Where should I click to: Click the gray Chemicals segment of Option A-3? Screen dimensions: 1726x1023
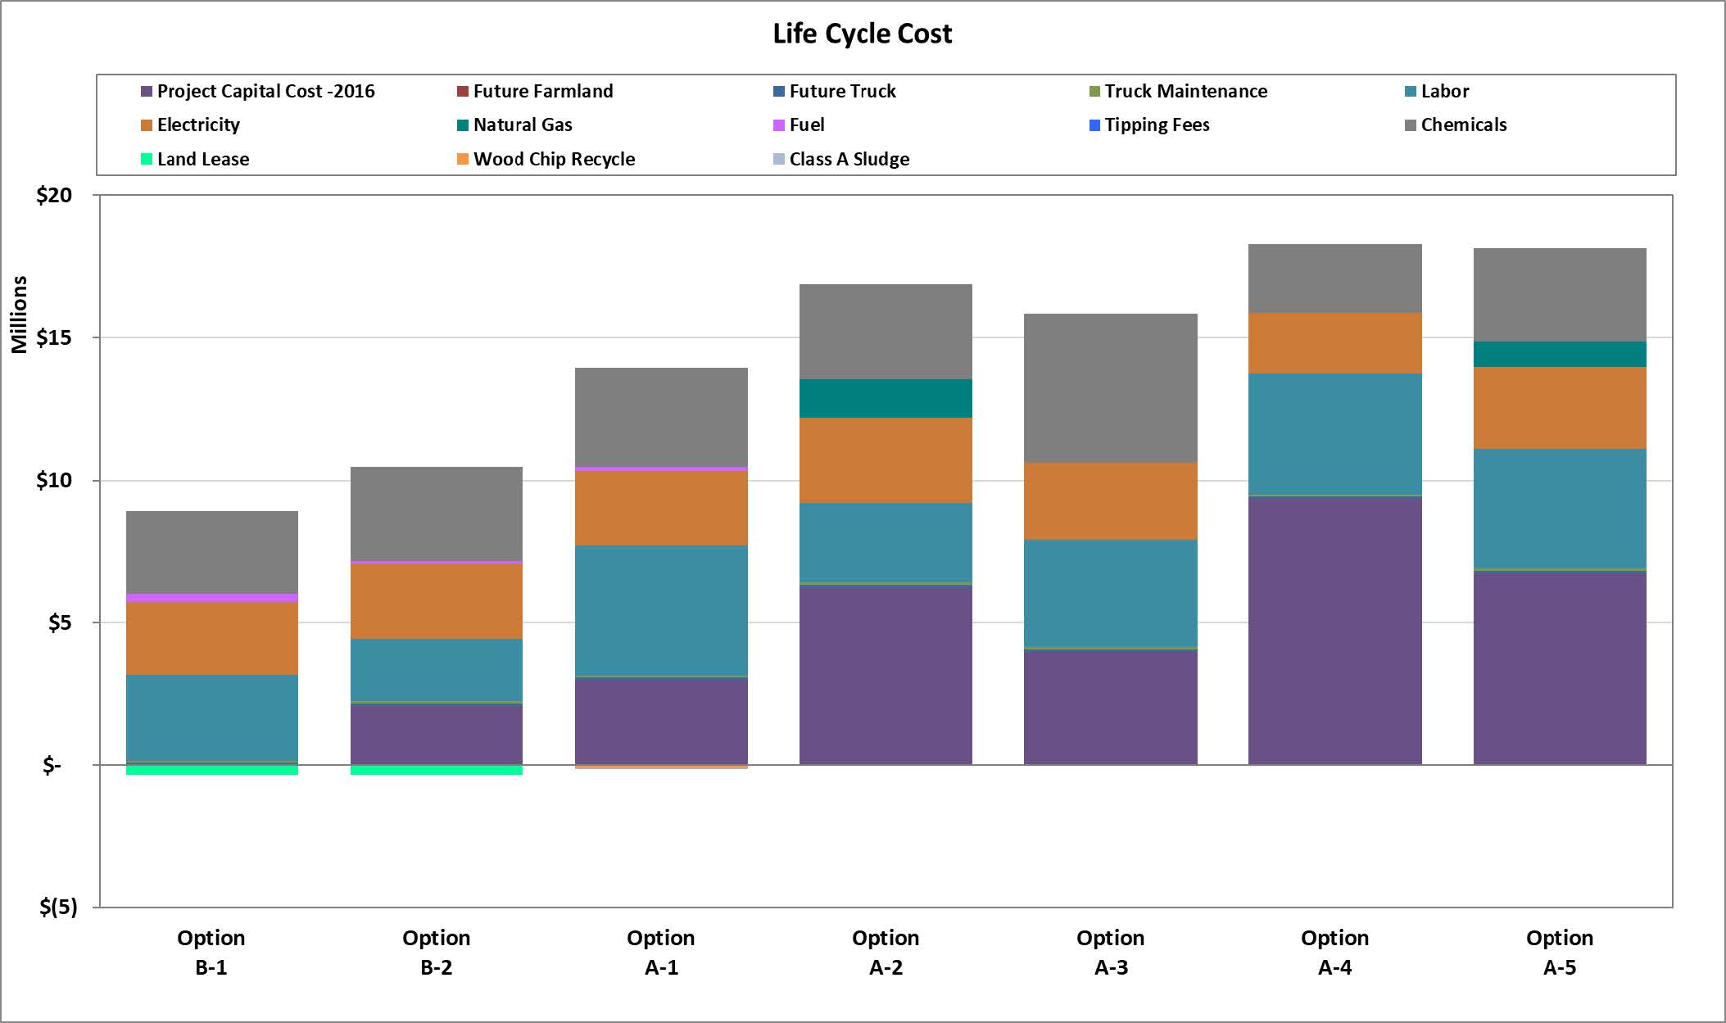(x=1110, y=388)
